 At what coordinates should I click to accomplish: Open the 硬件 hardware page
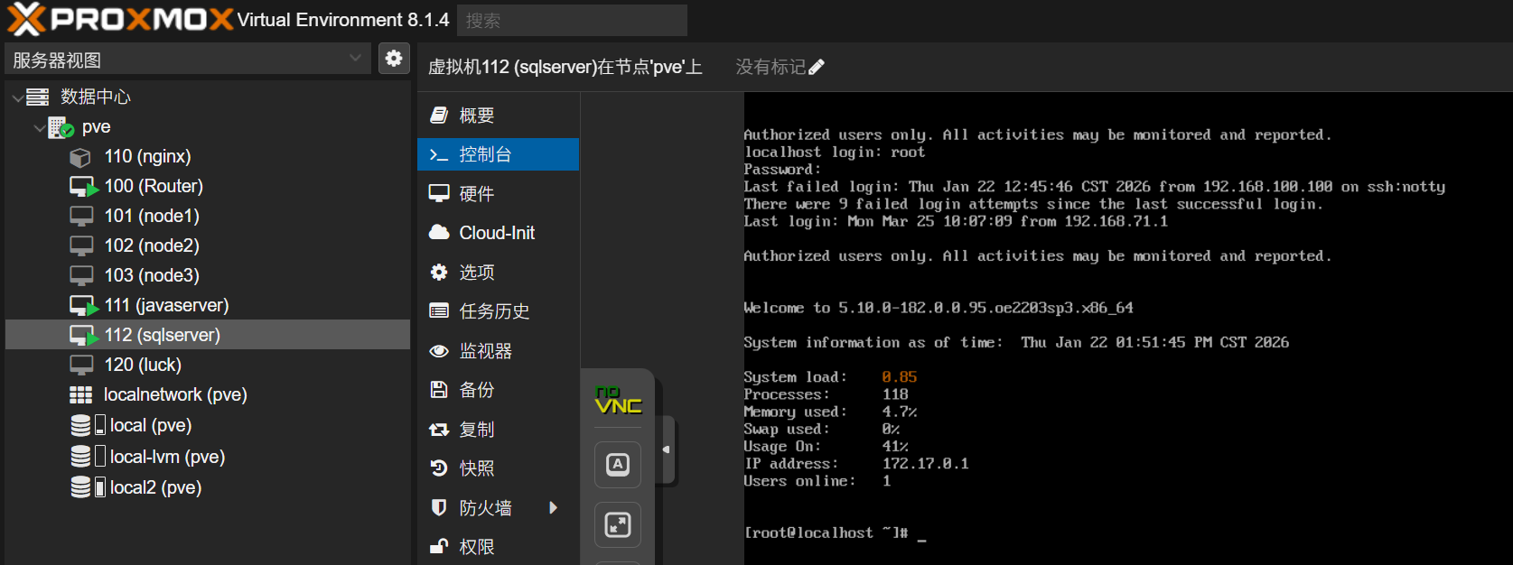[x=476, y=194]
